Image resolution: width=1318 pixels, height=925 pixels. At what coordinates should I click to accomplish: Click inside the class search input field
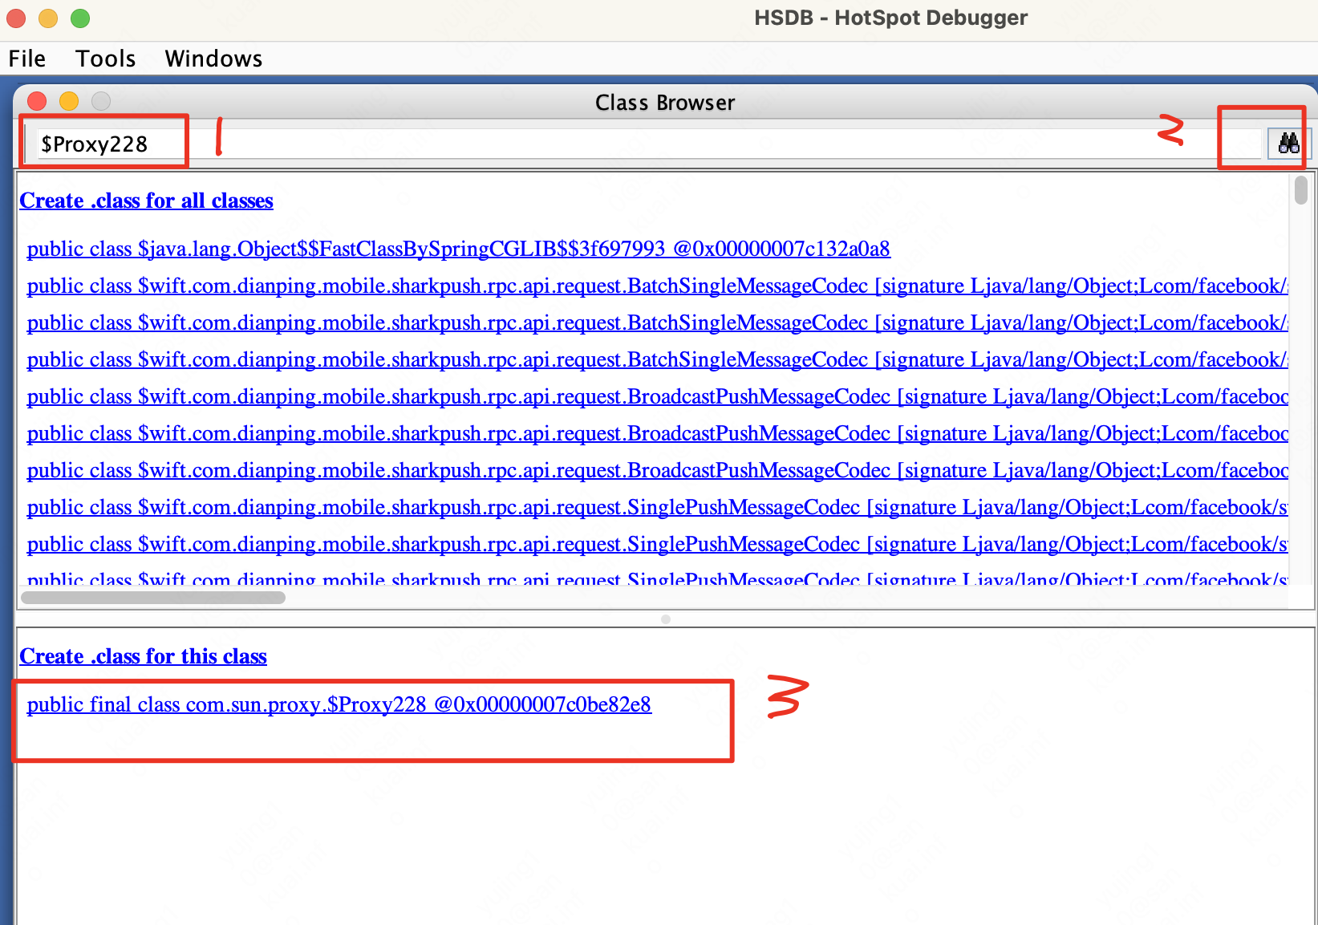click(x=104, y=143)
